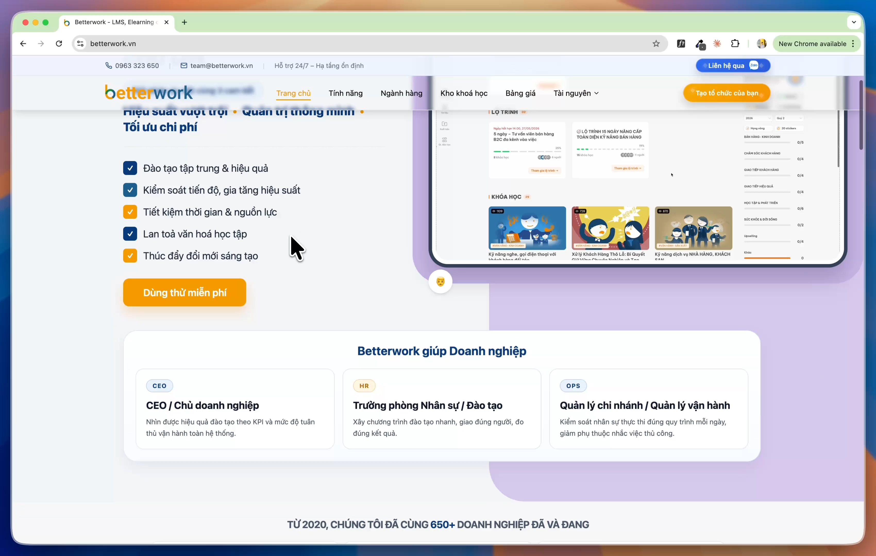Open the site information icon in address bar
The width and height of the screenshot is (876, 556).
[80, 44]
